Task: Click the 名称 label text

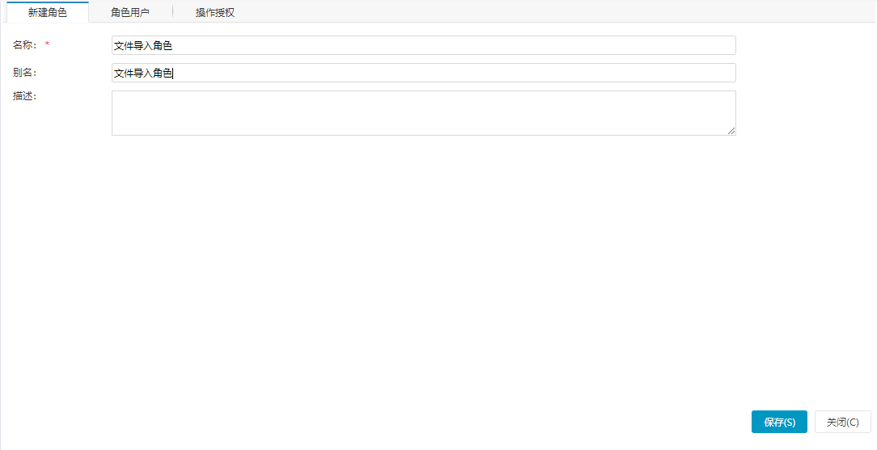Action: click(x=24, y=44)
